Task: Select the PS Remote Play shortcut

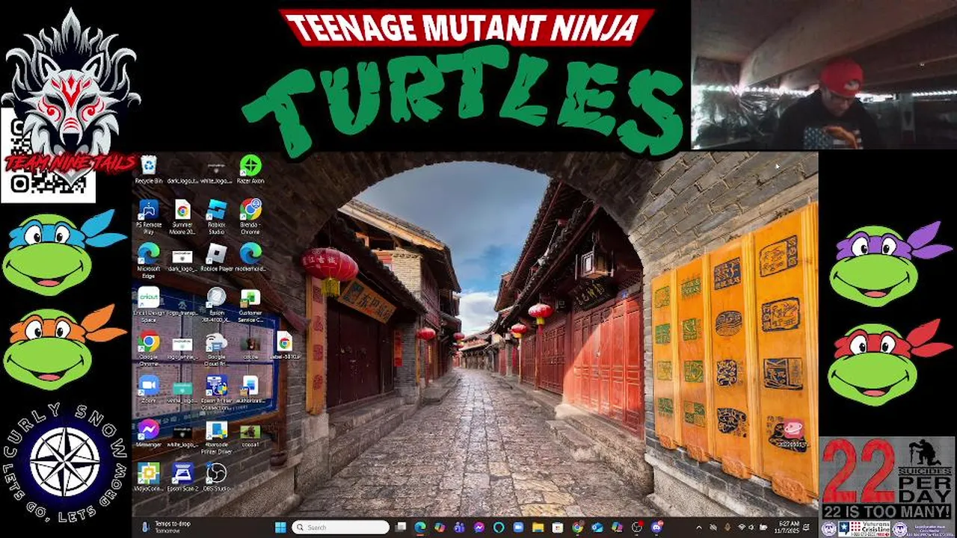Action: tap(149, 217)
